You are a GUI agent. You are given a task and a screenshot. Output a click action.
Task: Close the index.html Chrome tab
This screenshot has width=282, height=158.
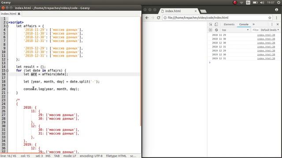[196, 11]
